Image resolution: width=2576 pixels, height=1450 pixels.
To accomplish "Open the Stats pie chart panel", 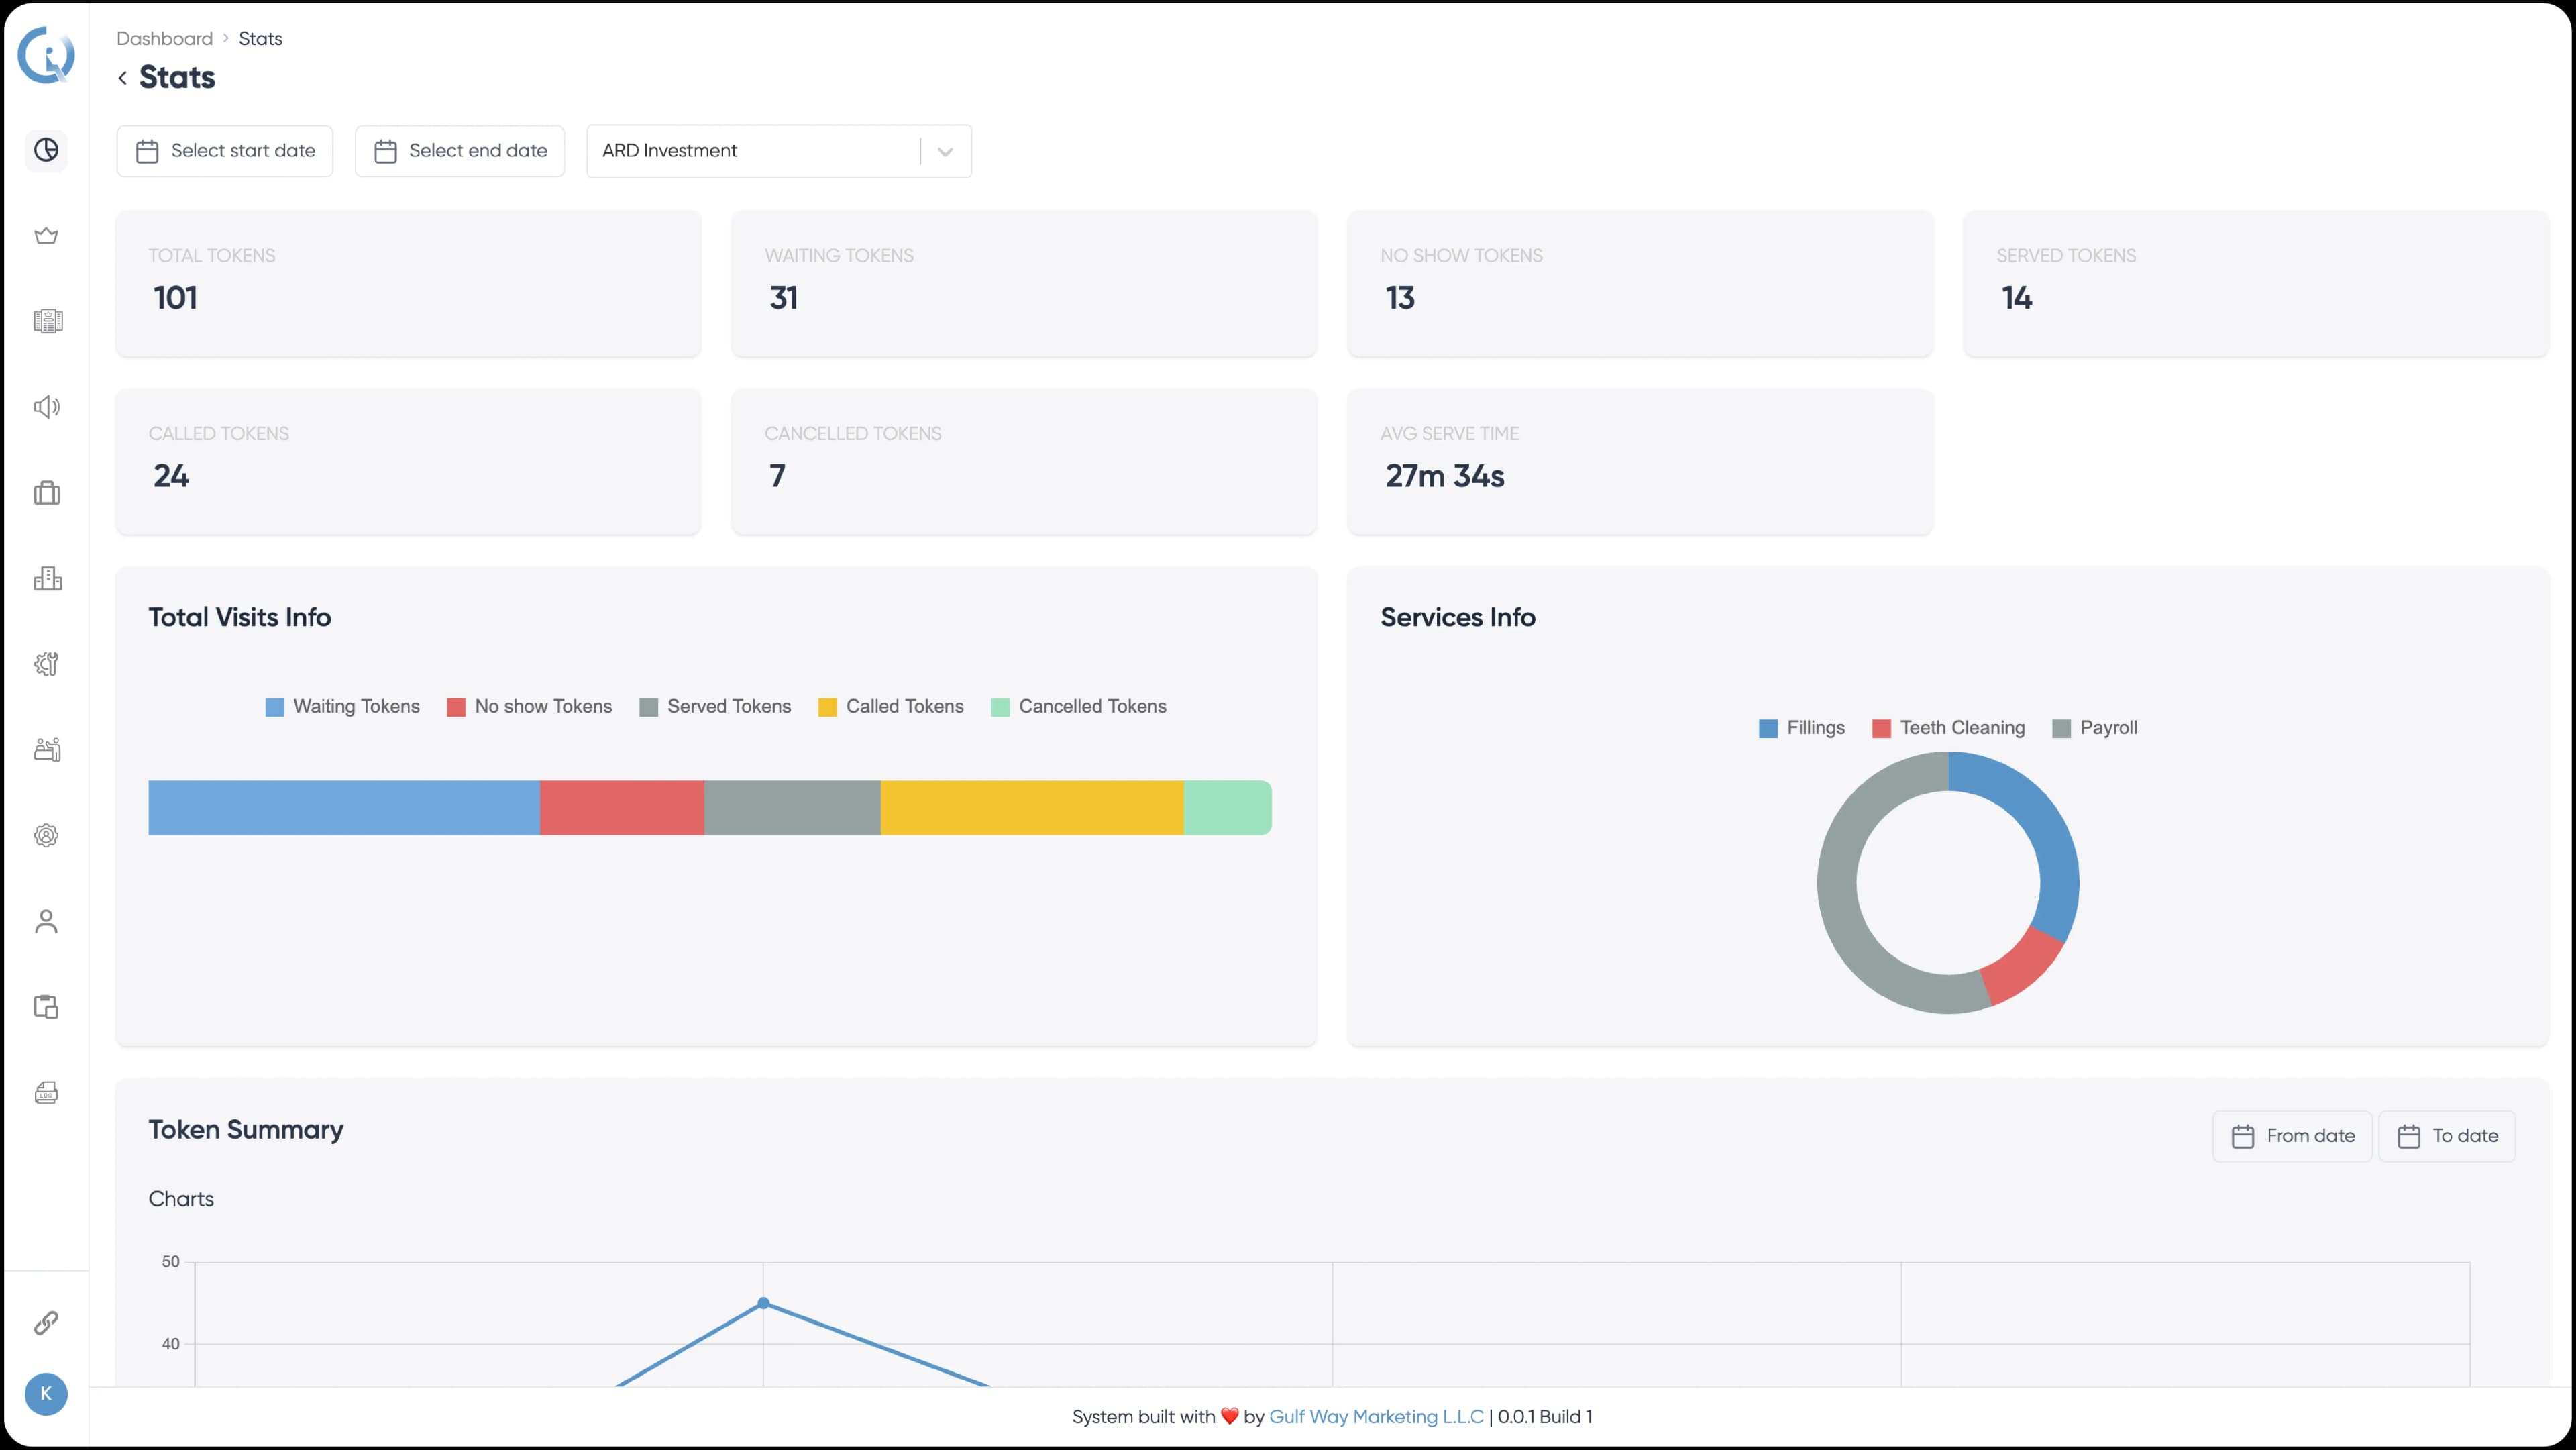I will click(47, 150).
